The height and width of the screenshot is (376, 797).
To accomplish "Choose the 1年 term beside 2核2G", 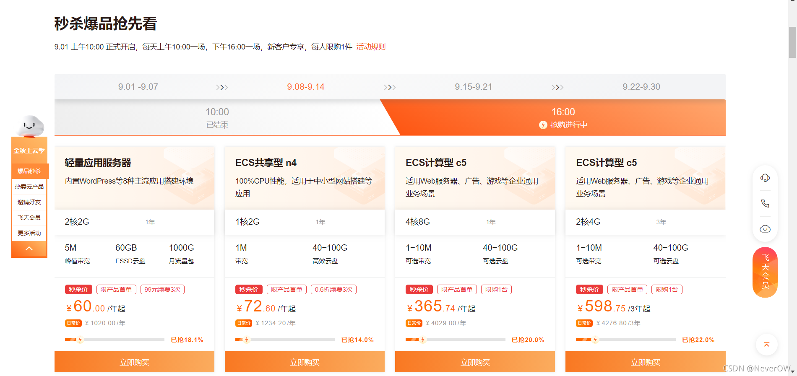I will pos(150,222).
